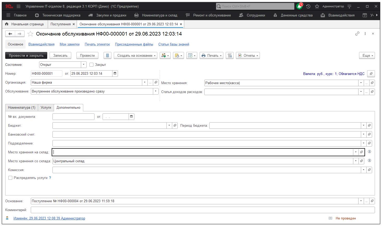Click info icon beside Место хранения на склад
The width and height of the screenshot is (382, 226).
[x=369, y=152]
